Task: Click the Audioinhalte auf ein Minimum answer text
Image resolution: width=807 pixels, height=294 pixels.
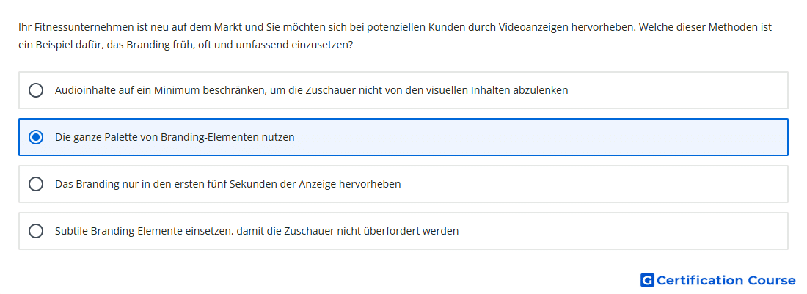Action: [x=311, y=90]
